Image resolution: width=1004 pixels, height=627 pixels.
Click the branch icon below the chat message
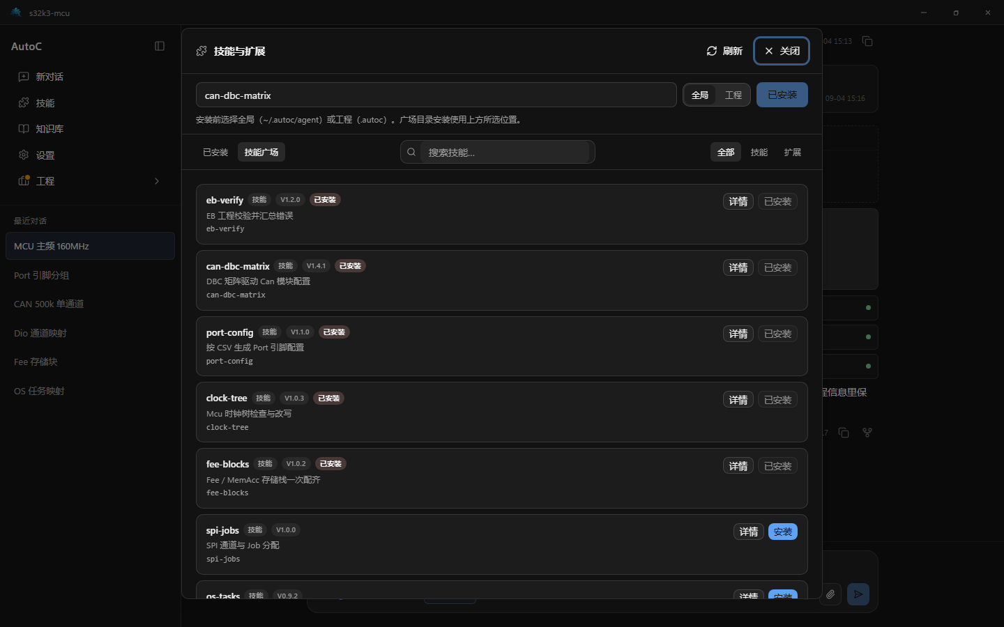(x=867, y=433)
